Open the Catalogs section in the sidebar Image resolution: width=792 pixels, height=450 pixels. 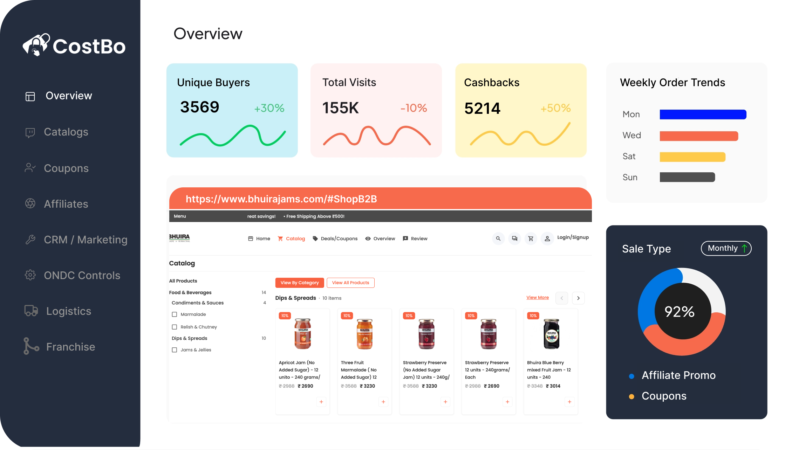[x=66, y=132]
